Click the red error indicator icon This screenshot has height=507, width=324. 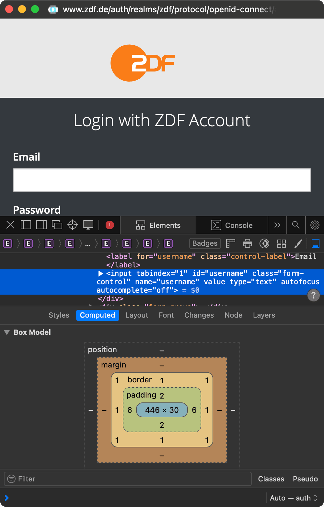click(110, 225)
